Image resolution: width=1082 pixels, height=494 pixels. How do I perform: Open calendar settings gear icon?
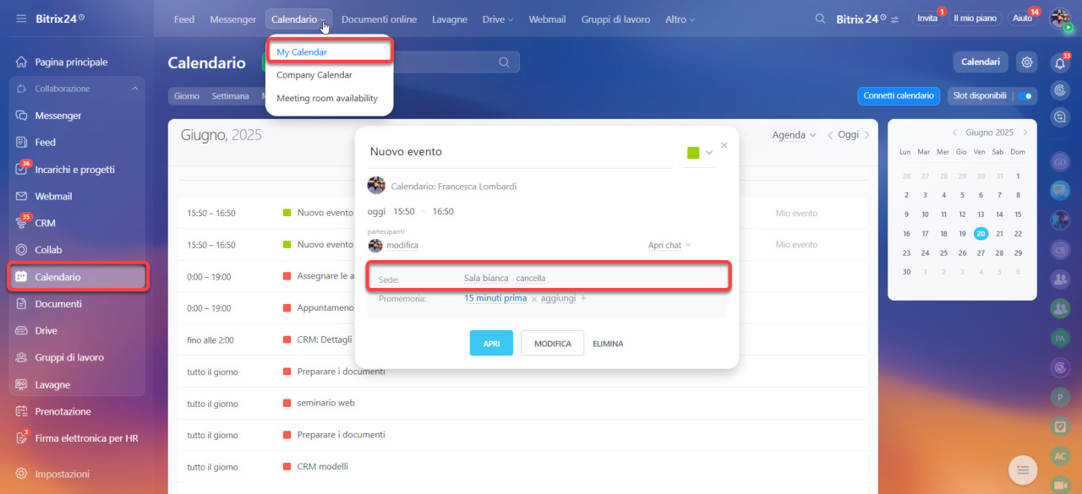coord(1027,62)
